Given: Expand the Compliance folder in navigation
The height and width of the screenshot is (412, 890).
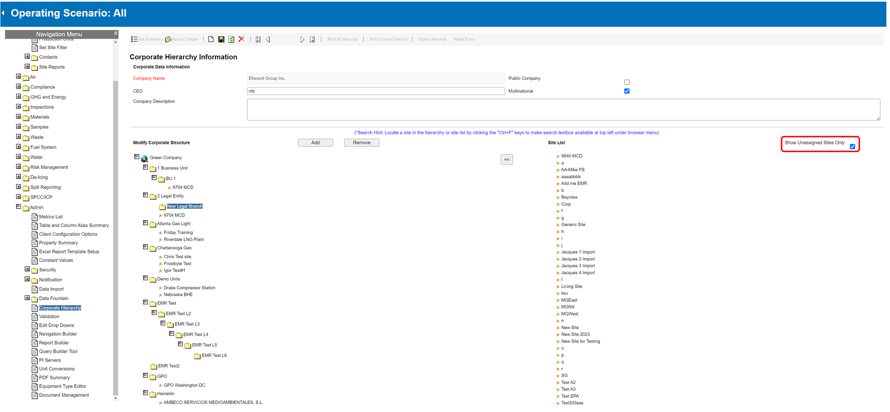Looking at the screenshot, I should coord(18,86).
